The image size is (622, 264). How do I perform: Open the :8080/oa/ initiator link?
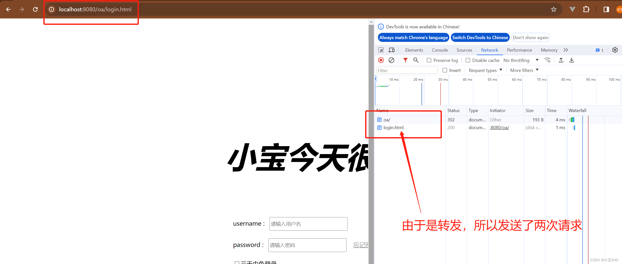pyautogui.click(x=499, y=128)
